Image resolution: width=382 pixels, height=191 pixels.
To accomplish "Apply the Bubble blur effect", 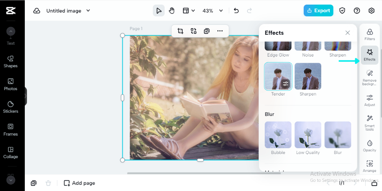I will click(x=278, y=135).
